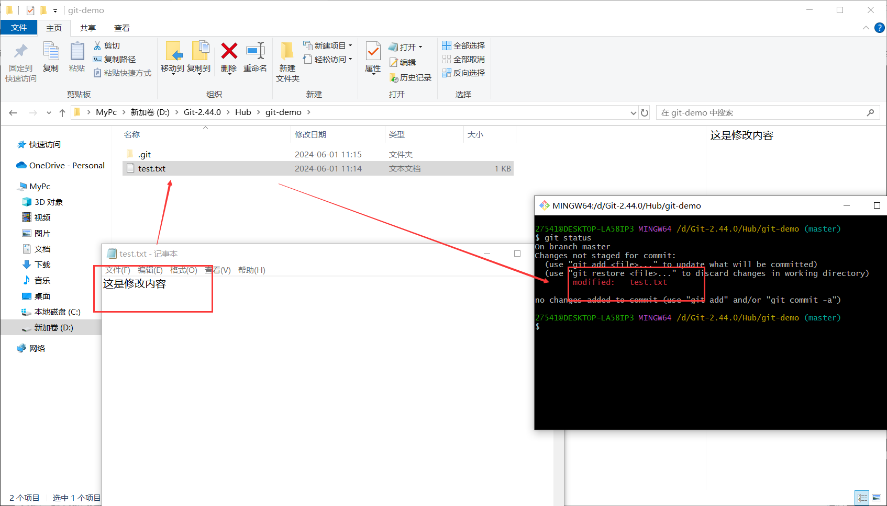This screenshot has height=506, width=887.
Task: Select the test.txt file row
Action: [318, 168]
